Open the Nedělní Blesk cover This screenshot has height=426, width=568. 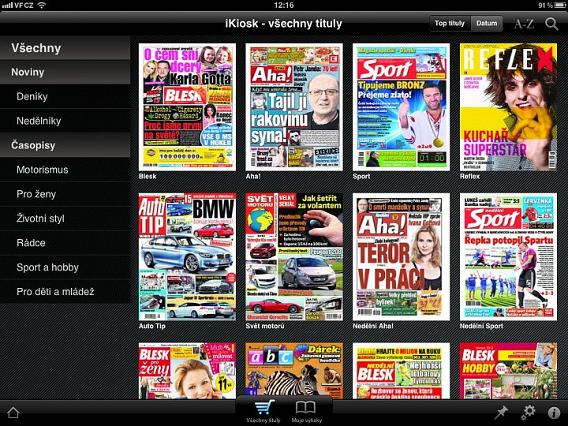click(401, 371)
